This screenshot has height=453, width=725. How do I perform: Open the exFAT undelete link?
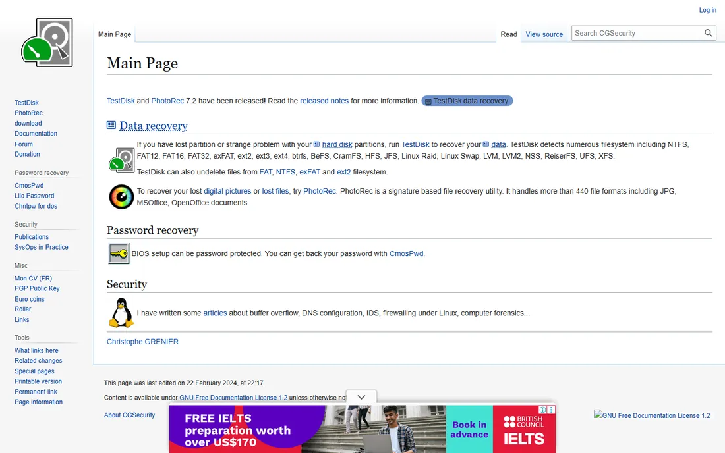(310, 172)
